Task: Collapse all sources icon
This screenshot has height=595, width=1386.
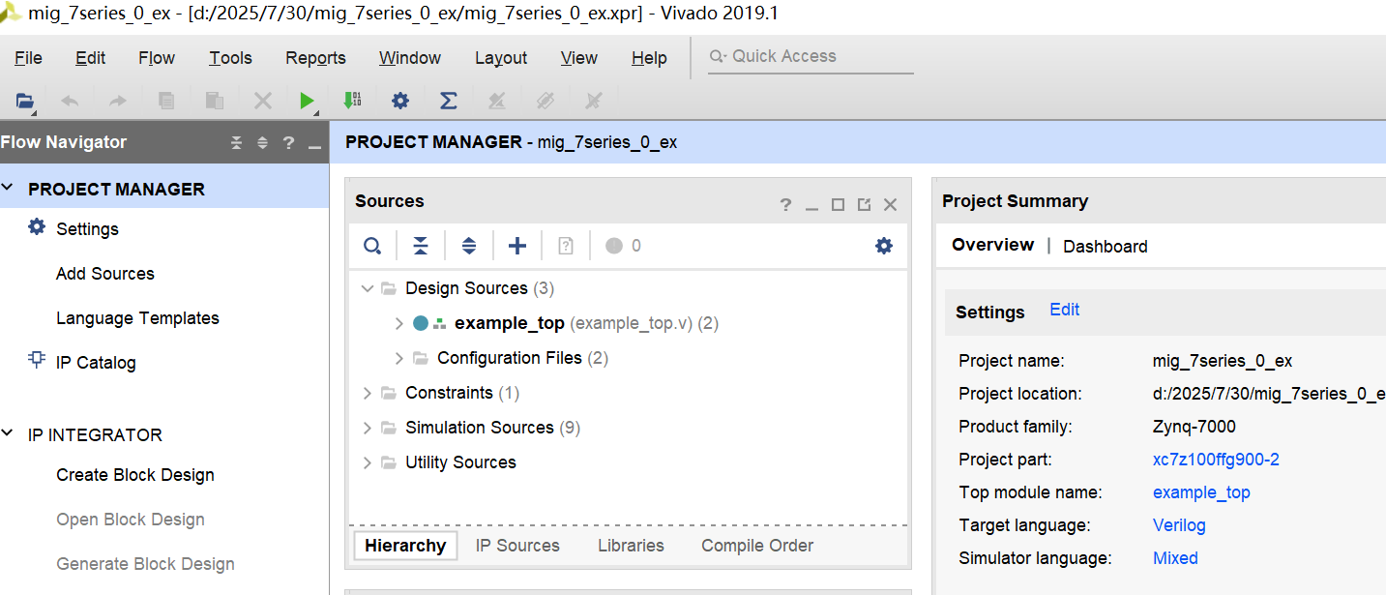Action: [x=421, y=246]
